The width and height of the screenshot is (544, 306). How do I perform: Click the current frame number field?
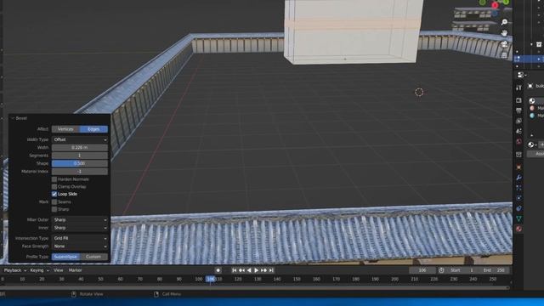tap(422, 270)
